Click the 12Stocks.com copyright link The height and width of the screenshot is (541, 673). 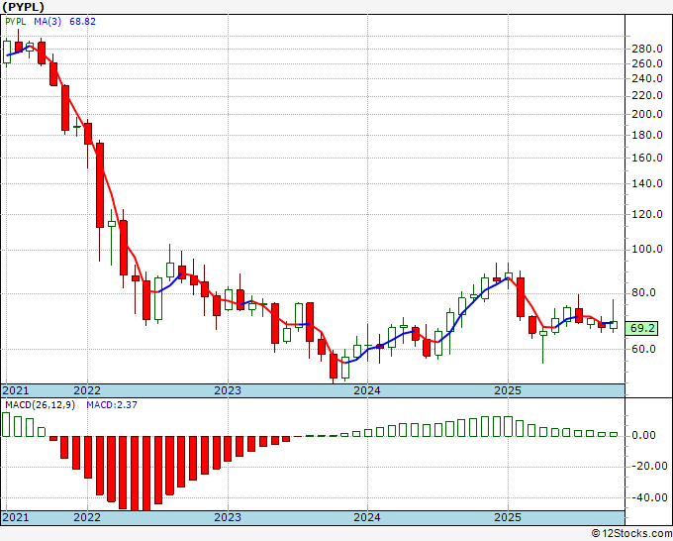[x=631, y=534]
